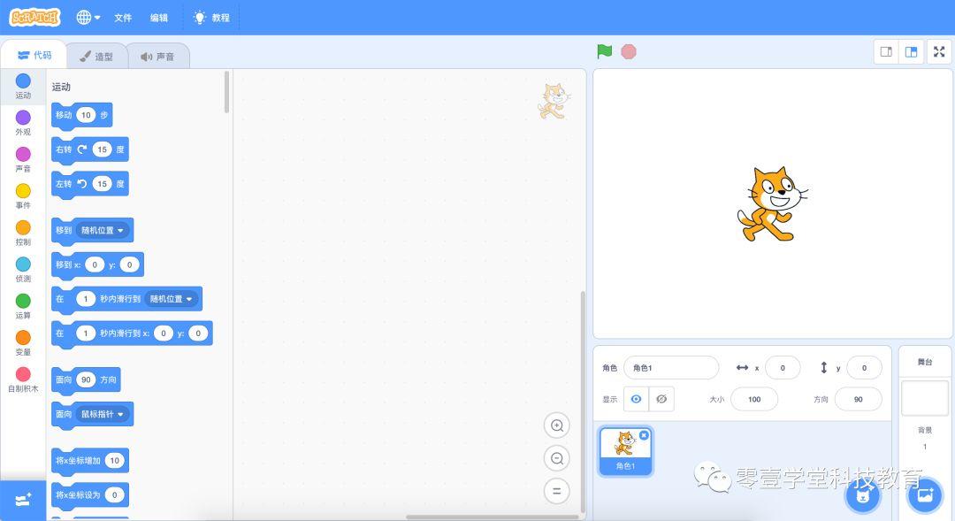Zoom out the code workspace

click(x=557, y=458)
